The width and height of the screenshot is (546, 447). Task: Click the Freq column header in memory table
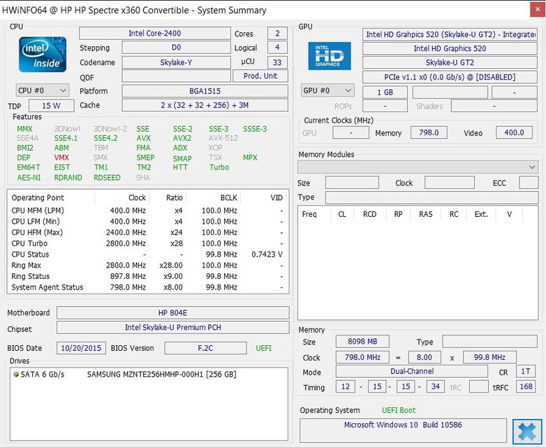(309, 214)
